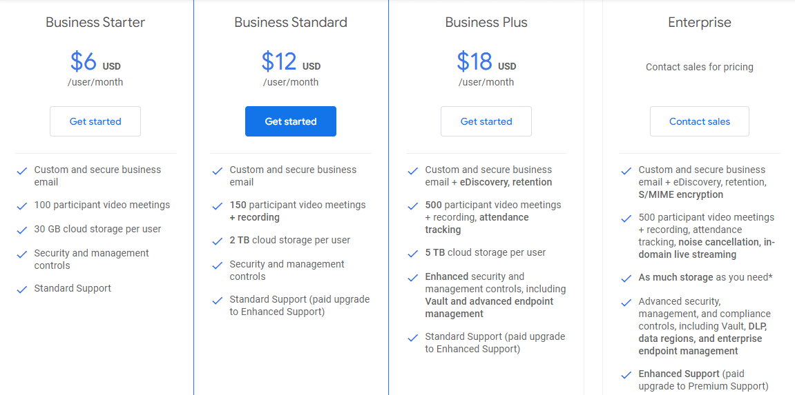Click the Business Starter plan heading
The height and width of the screenshot is (395, 795).
click(x=95, y=22)
